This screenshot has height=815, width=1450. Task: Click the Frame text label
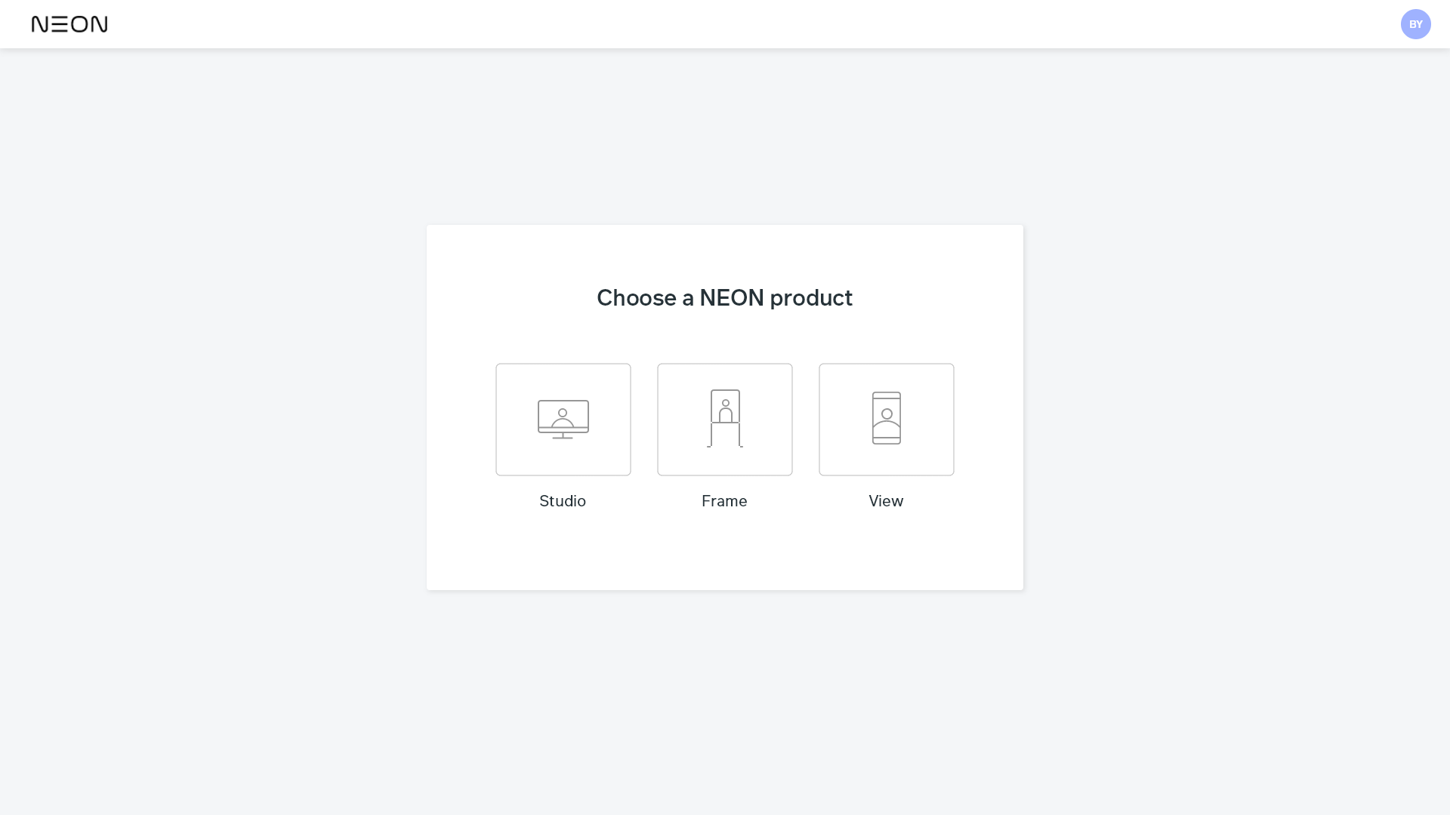[x=724, y=501]
